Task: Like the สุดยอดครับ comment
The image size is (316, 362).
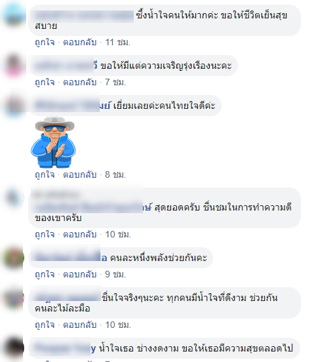Action: tap(45, 235)
